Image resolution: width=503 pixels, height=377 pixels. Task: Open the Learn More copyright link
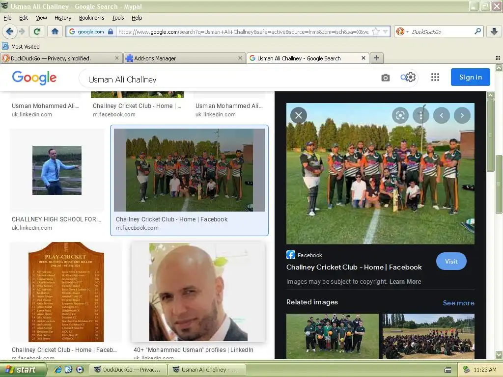(405, 281)
